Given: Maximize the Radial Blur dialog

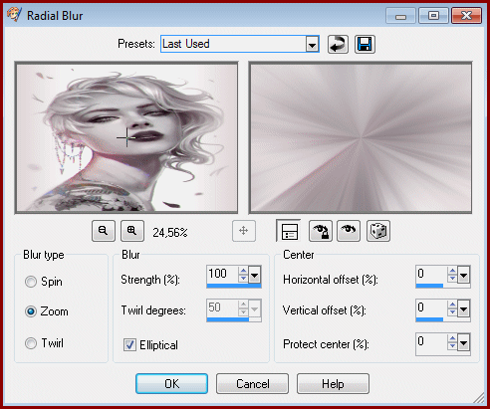Looking at the screenshot, I should coord(433,16).
